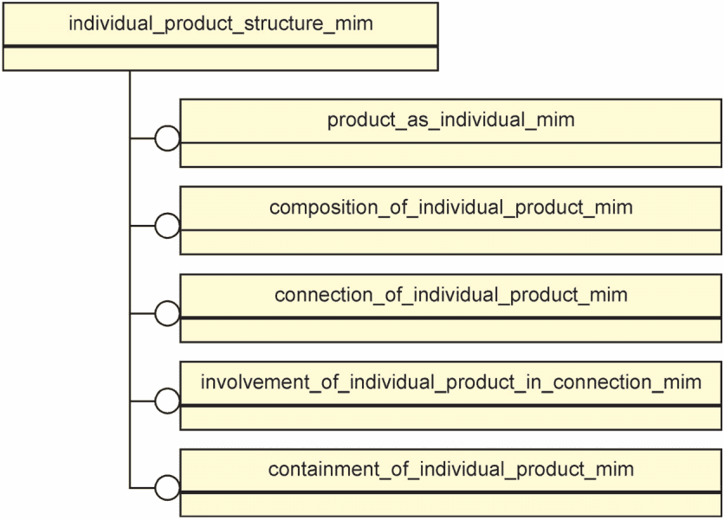The width and height of the screenshot is (724, 520).
Task: Open the containment_of_individual_product_mim schema box
Action: (x=450, y=483)
